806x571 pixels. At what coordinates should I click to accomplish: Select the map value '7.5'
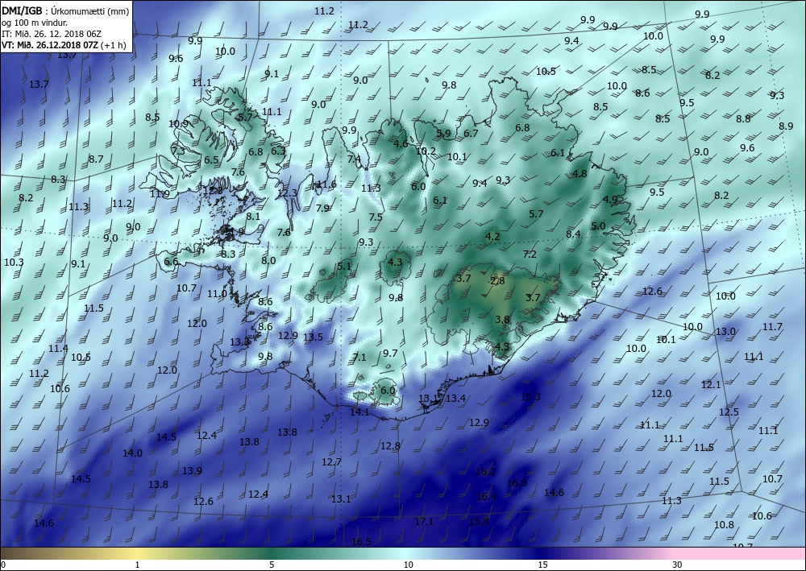coord(376,217)
